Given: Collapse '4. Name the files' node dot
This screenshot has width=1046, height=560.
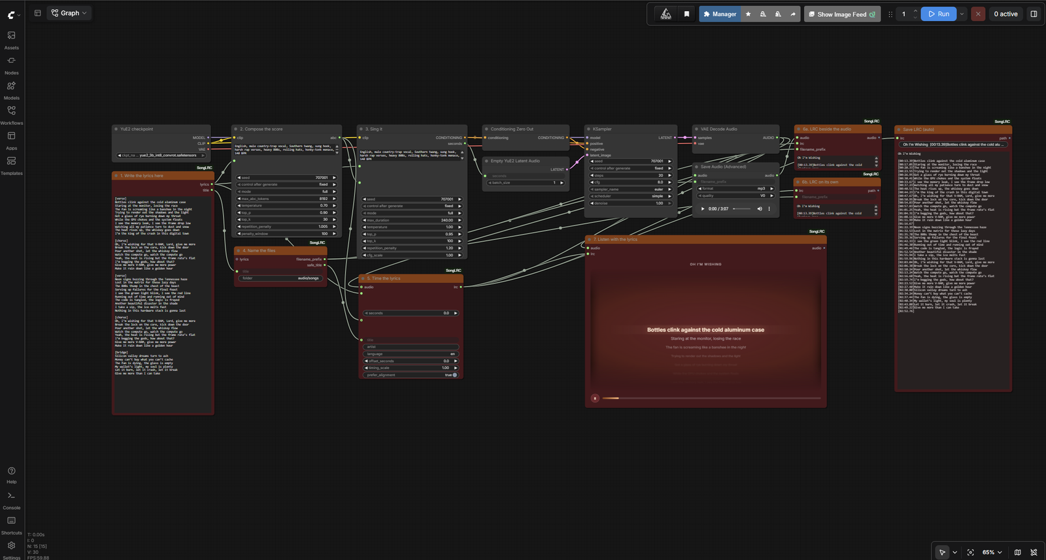Looking at the screenshot, I should pyautogui.click(x=239, y=250).
